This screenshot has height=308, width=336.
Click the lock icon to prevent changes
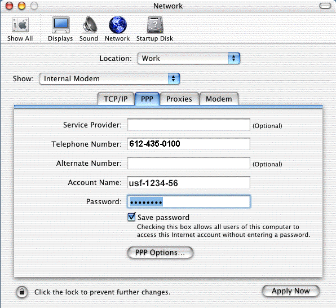(22, 292)
